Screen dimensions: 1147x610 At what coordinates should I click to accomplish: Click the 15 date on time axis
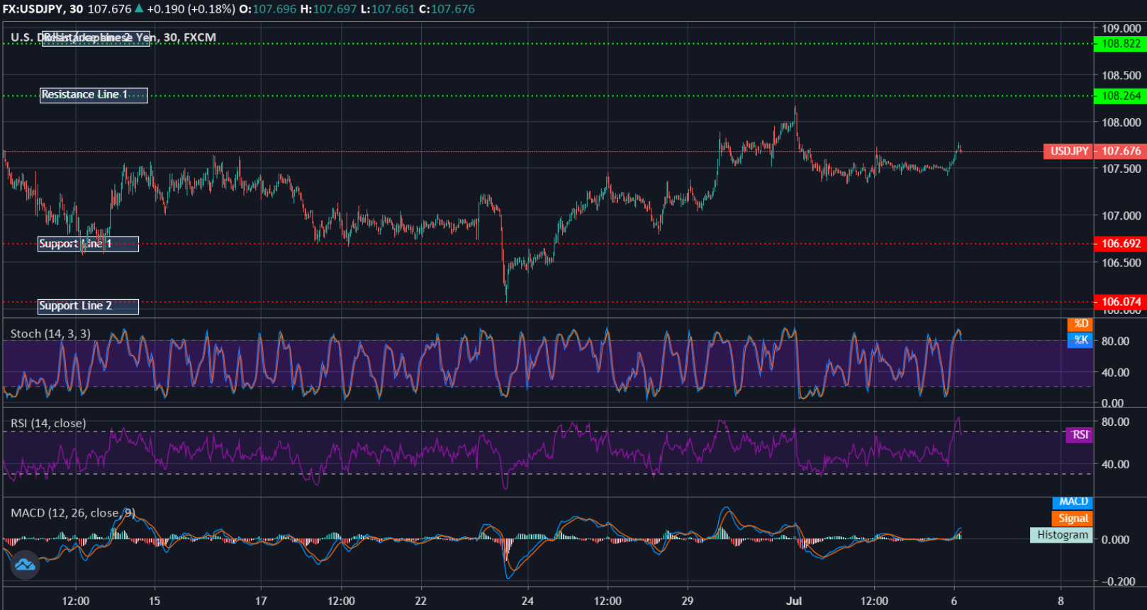click(155, 601)
